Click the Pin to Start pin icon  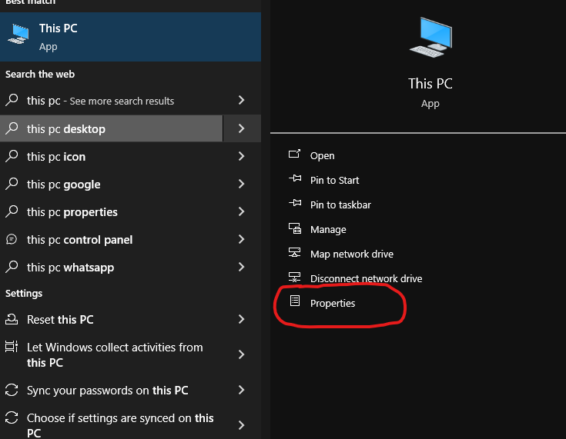294,179
